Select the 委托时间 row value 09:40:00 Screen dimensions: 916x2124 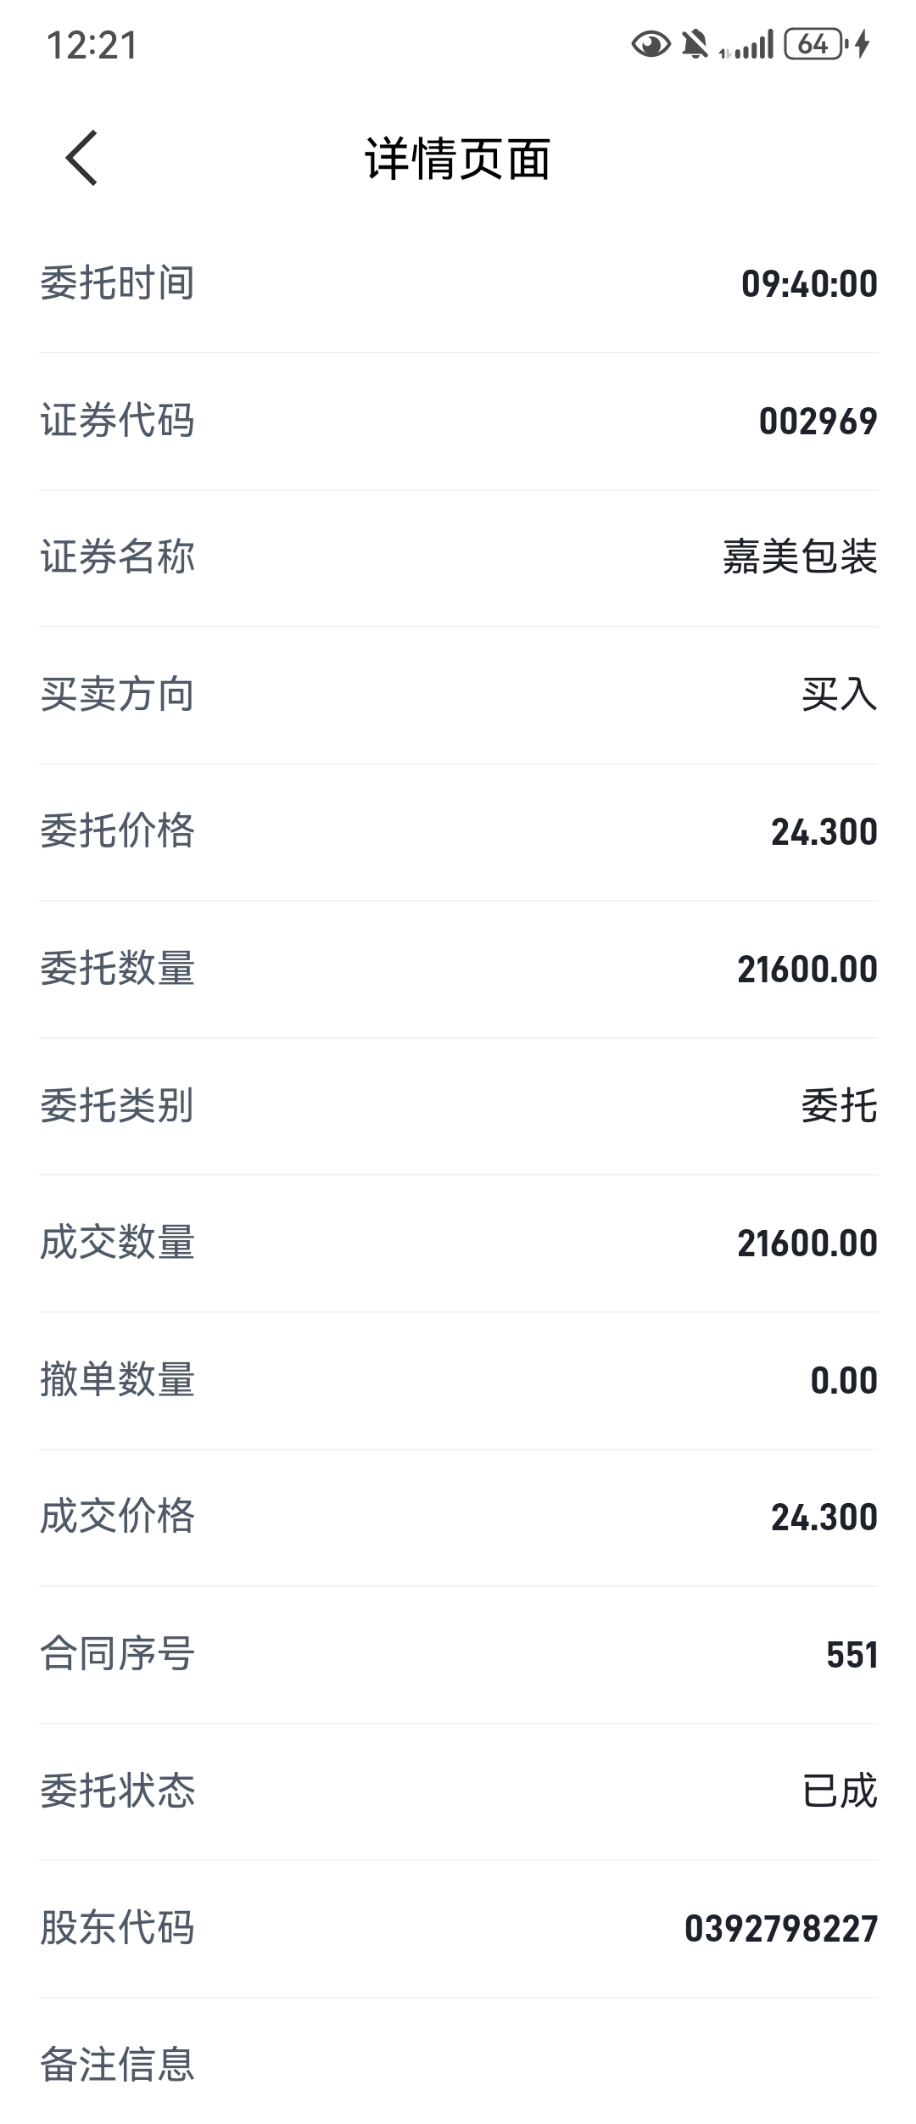[808, 283]
